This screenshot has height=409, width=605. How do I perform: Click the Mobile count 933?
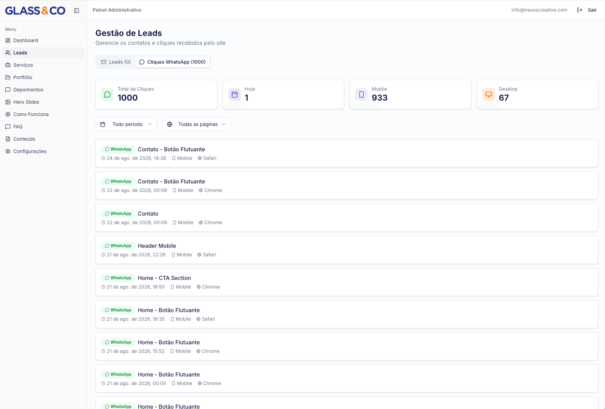(x=380, y=98)
